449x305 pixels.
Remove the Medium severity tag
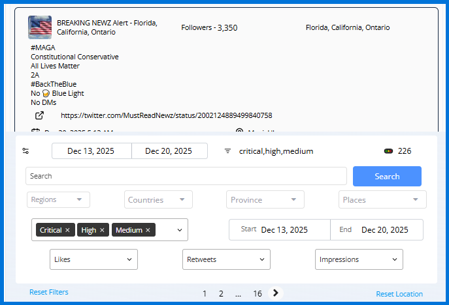point(148,230)
